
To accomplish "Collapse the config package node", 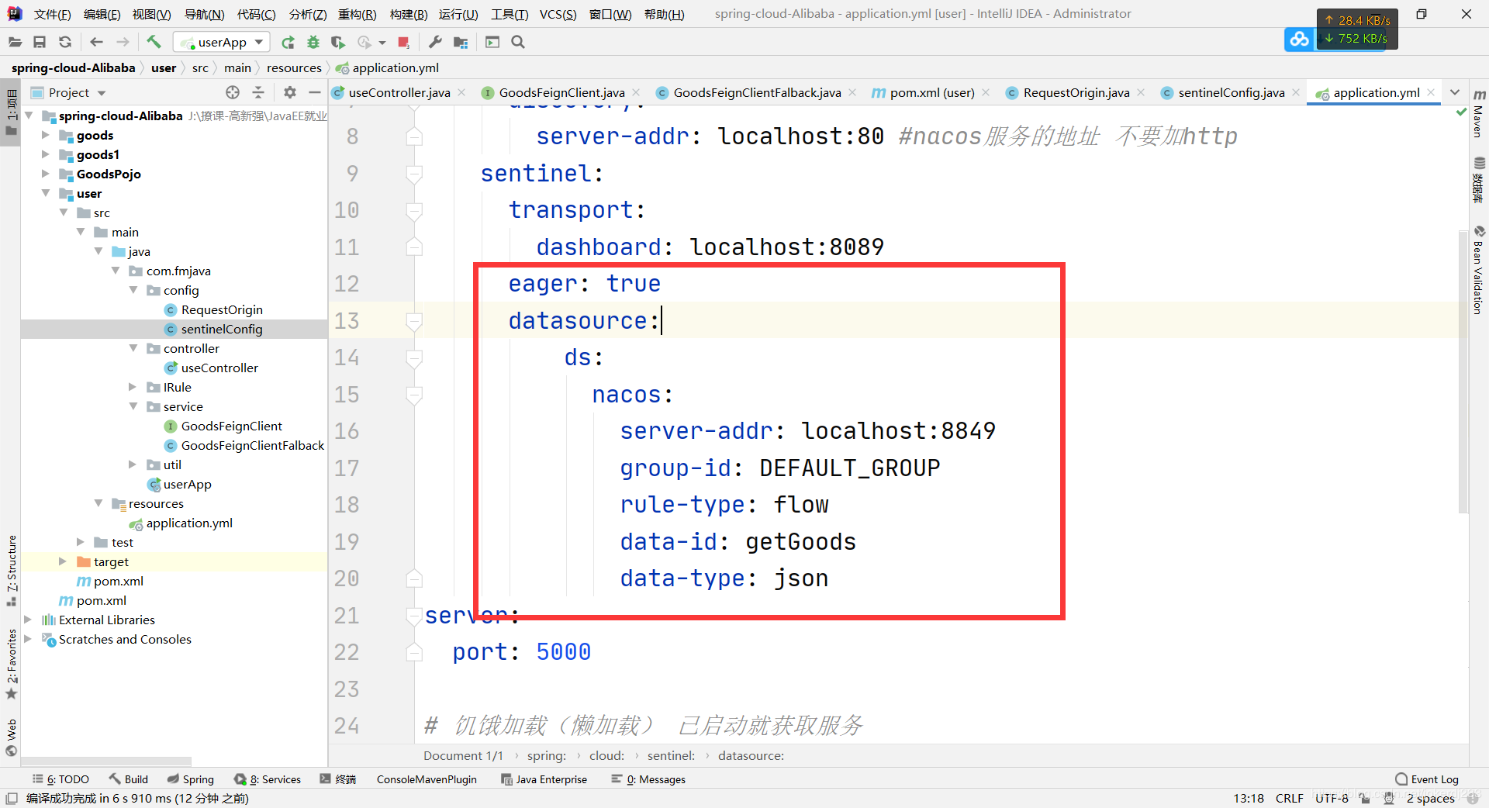I will (133, 290).
